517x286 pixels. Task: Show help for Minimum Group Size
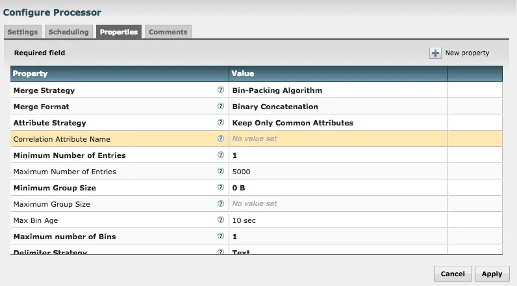point(221,188)
